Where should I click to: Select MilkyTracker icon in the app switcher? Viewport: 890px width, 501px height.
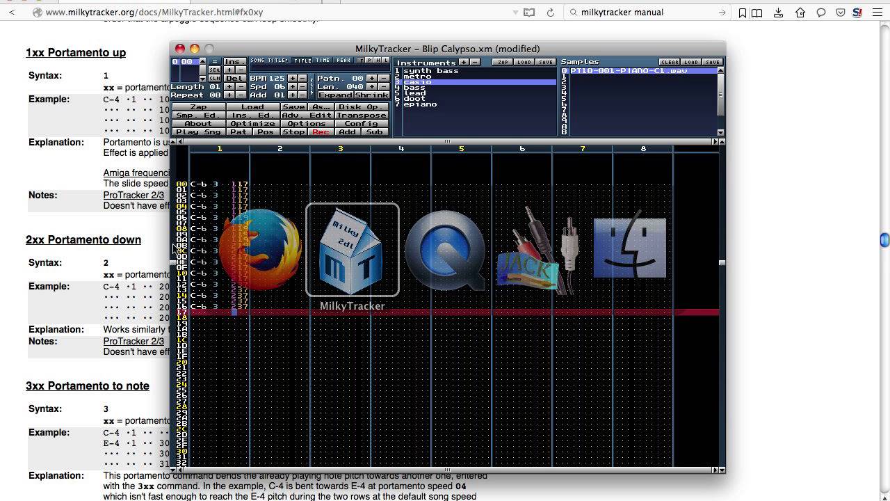353,250
